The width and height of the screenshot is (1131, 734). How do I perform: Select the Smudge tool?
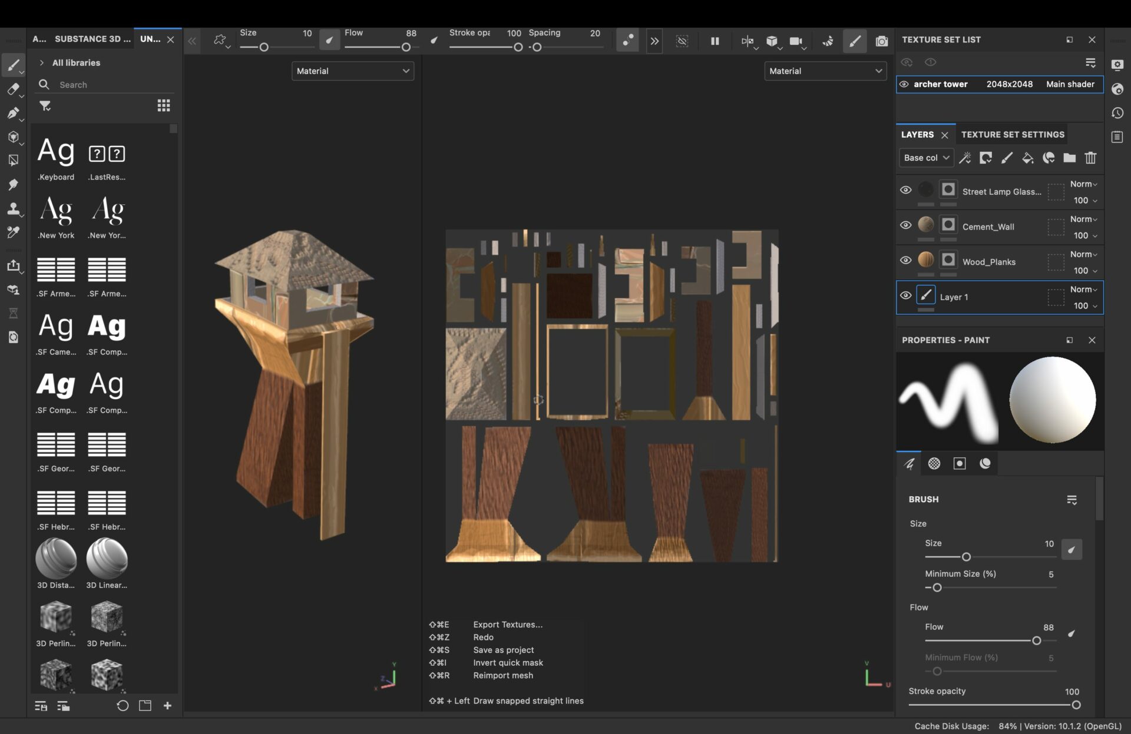pos(13,184)
